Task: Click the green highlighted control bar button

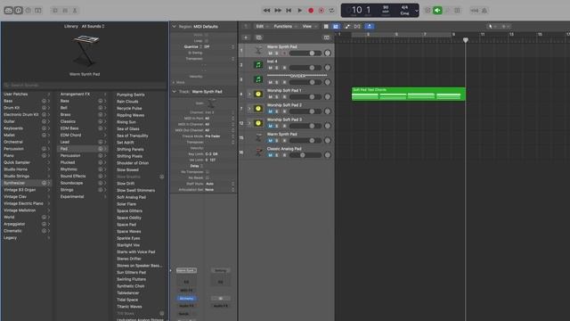Action: click(x=437, y=11)
